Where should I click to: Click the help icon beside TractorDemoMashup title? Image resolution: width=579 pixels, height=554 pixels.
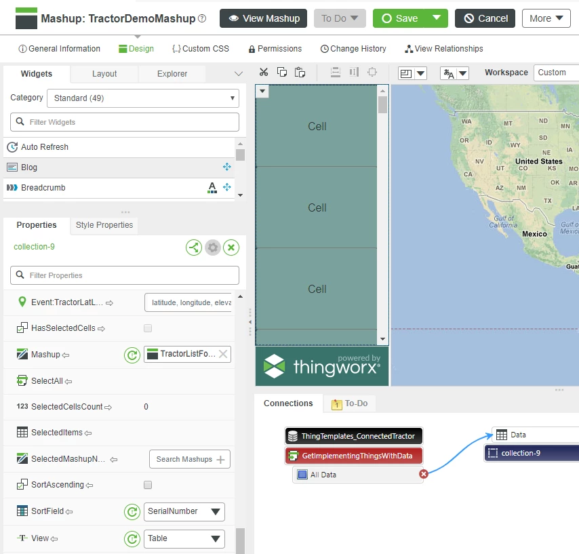click(202, 18)
